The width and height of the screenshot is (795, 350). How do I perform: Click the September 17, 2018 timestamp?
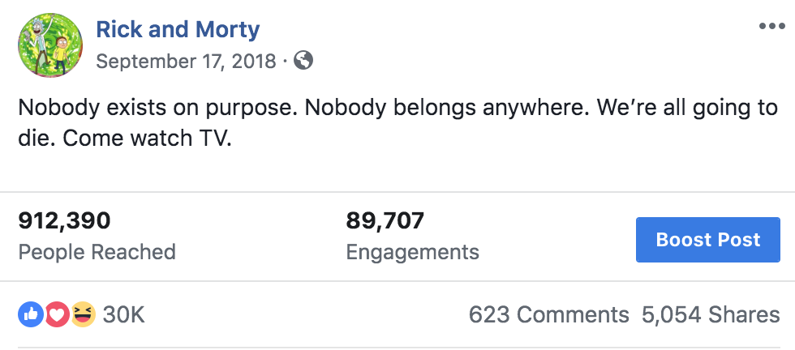tap(186, 61)
